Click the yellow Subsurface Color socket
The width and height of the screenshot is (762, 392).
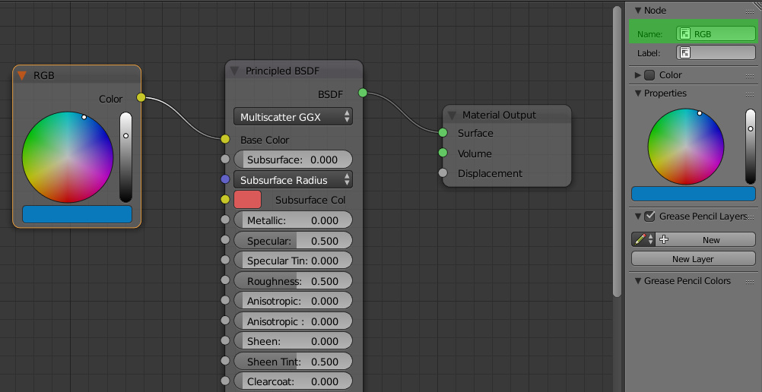coord(225,199)
